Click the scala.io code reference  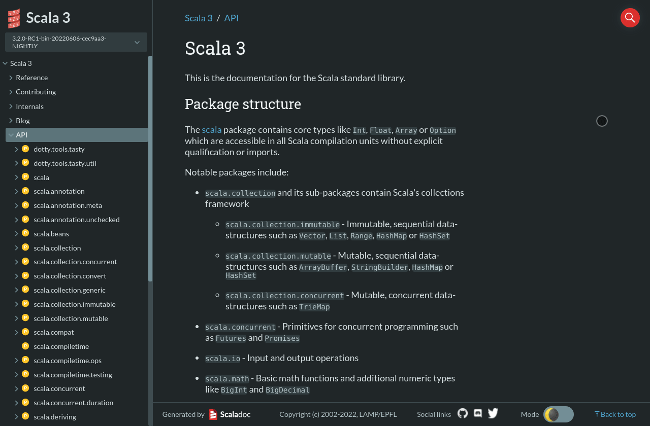(x=222, y=359)
